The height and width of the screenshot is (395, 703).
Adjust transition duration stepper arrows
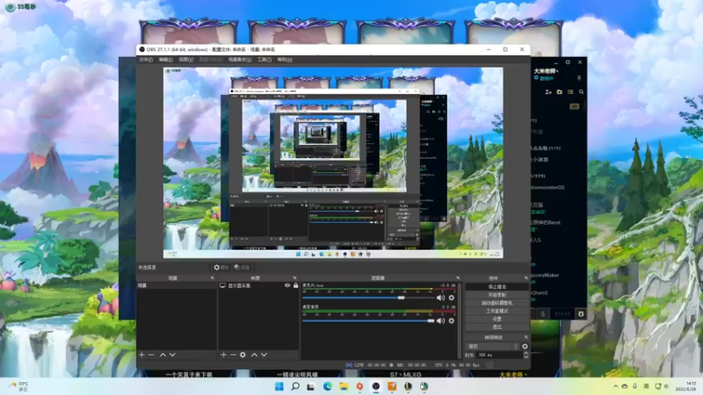[x=525, y=355]
